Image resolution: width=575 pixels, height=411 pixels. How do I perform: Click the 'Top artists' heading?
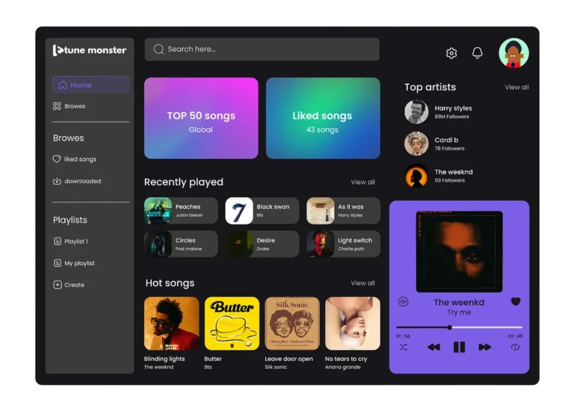click(430, 87)
